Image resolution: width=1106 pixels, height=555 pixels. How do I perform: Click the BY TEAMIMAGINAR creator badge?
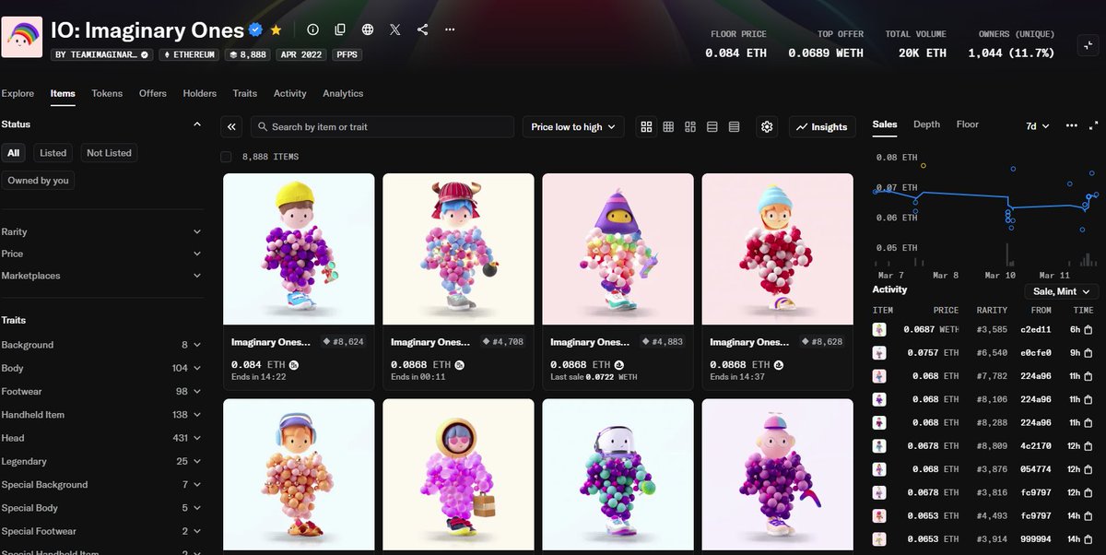[x=102, y=54]
